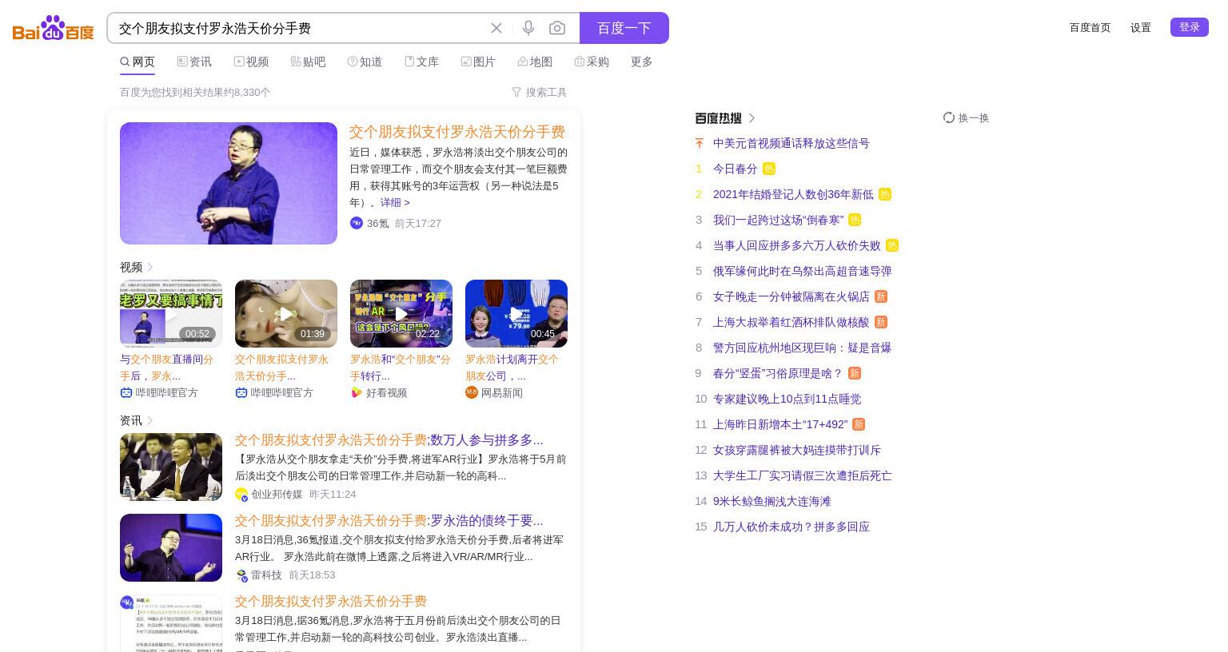Switch to the 图片 tab
The image size is (1228, 652).
478,62
